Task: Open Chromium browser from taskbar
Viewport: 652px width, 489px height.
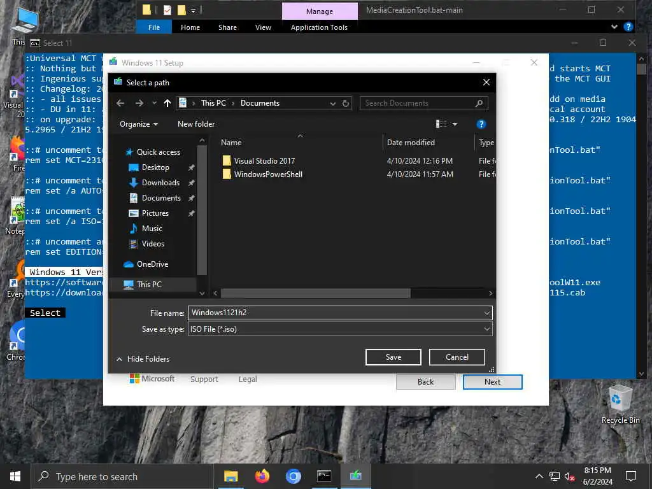Action: click(x=293, y=476)
